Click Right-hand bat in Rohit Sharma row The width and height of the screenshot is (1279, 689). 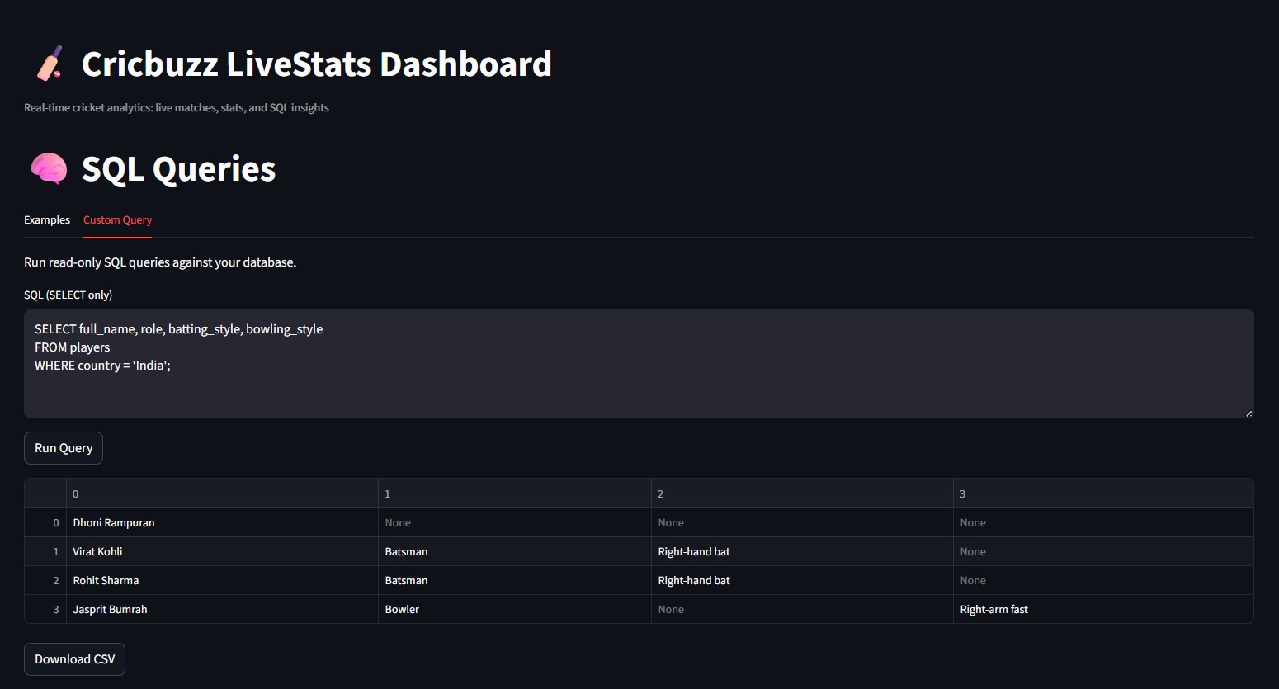[802, 580]
